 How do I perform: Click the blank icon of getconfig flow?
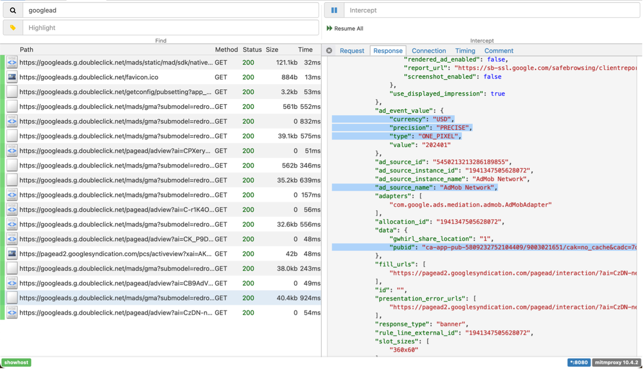[x=12, y=92]
